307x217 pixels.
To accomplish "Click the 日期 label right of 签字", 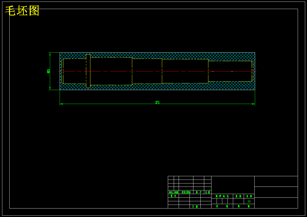I will 208,192.
